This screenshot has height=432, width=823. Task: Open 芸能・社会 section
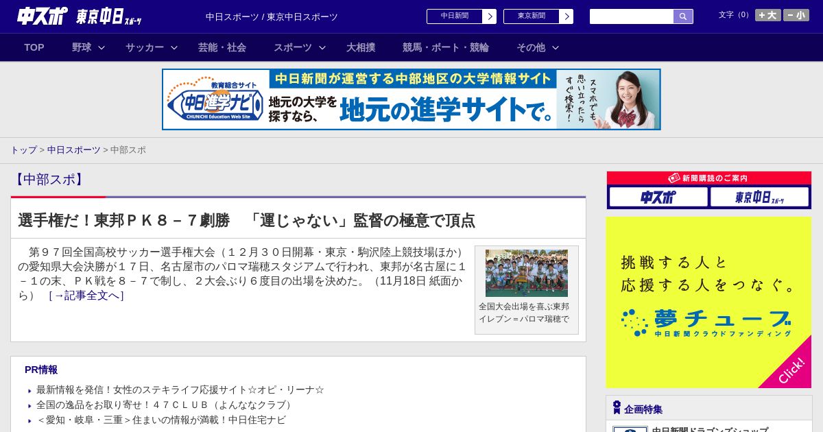[x=222, y=47]
